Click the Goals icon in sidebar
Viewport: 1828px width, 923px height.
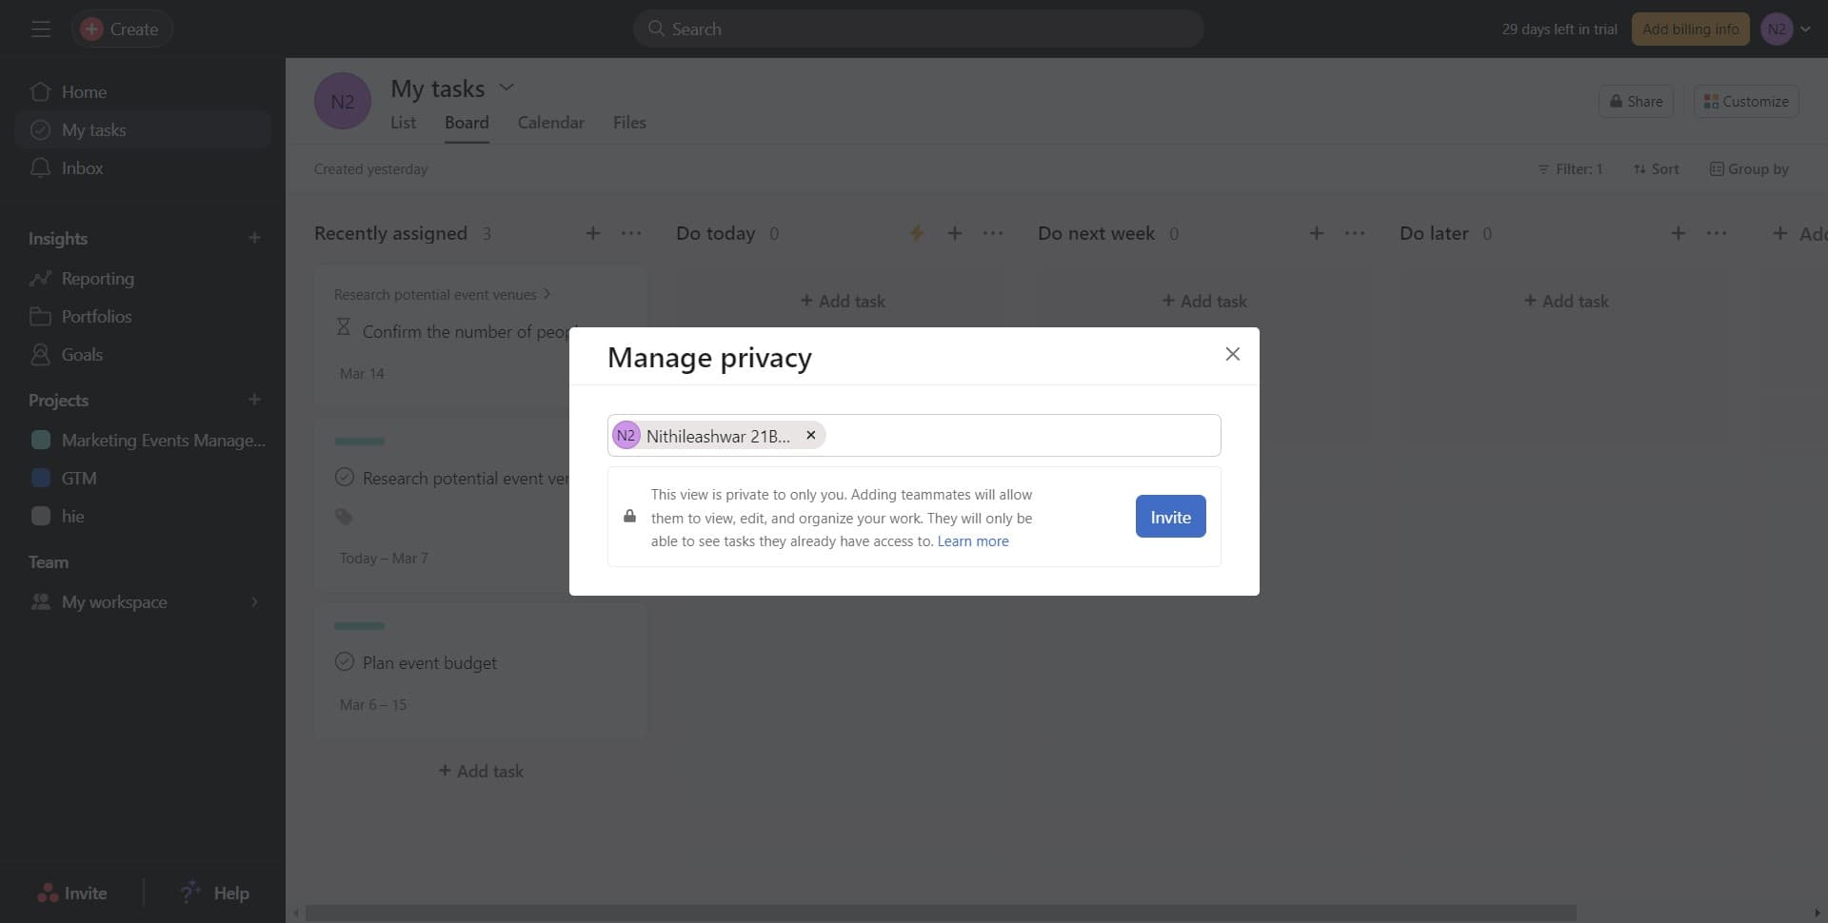(x=40, y=355)
